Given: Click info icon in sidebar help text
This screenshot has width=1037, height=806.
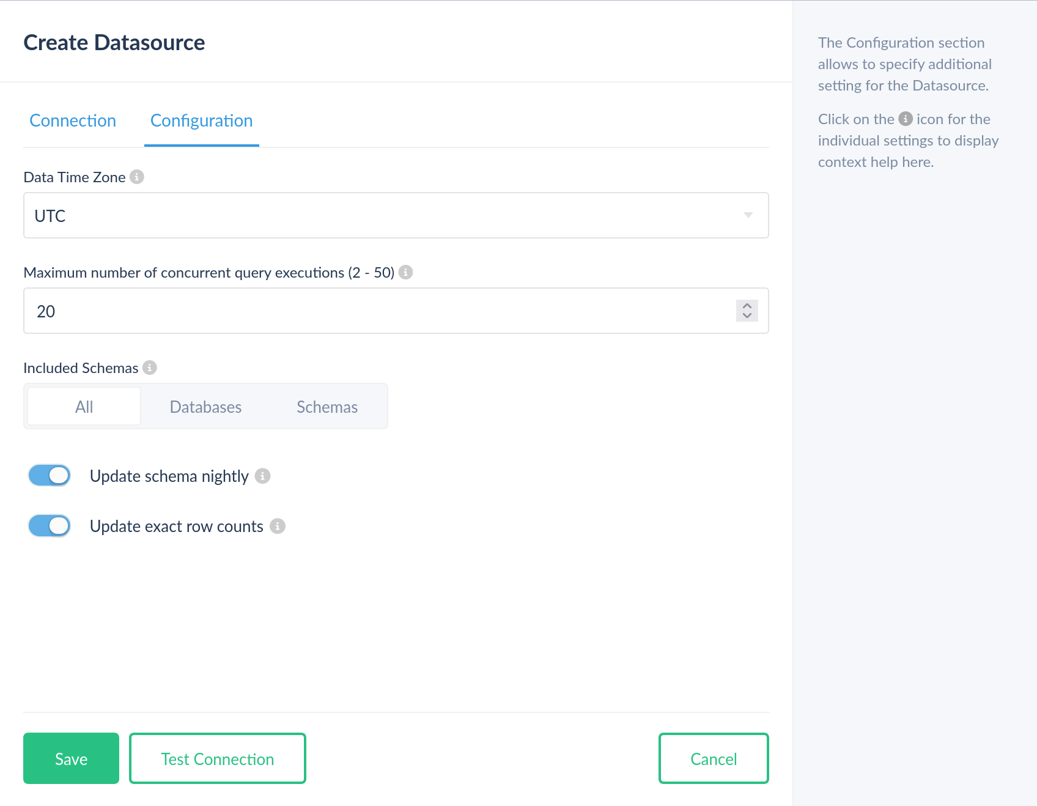Looking at the screenshot, I should click(x=906, y=119).
